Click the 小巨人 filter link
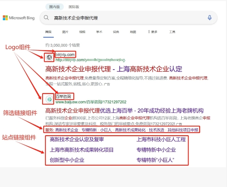 point(106,130)
